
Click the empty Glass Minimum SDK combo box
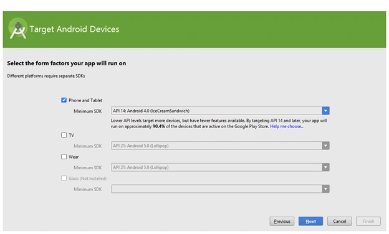click(220, 189)
